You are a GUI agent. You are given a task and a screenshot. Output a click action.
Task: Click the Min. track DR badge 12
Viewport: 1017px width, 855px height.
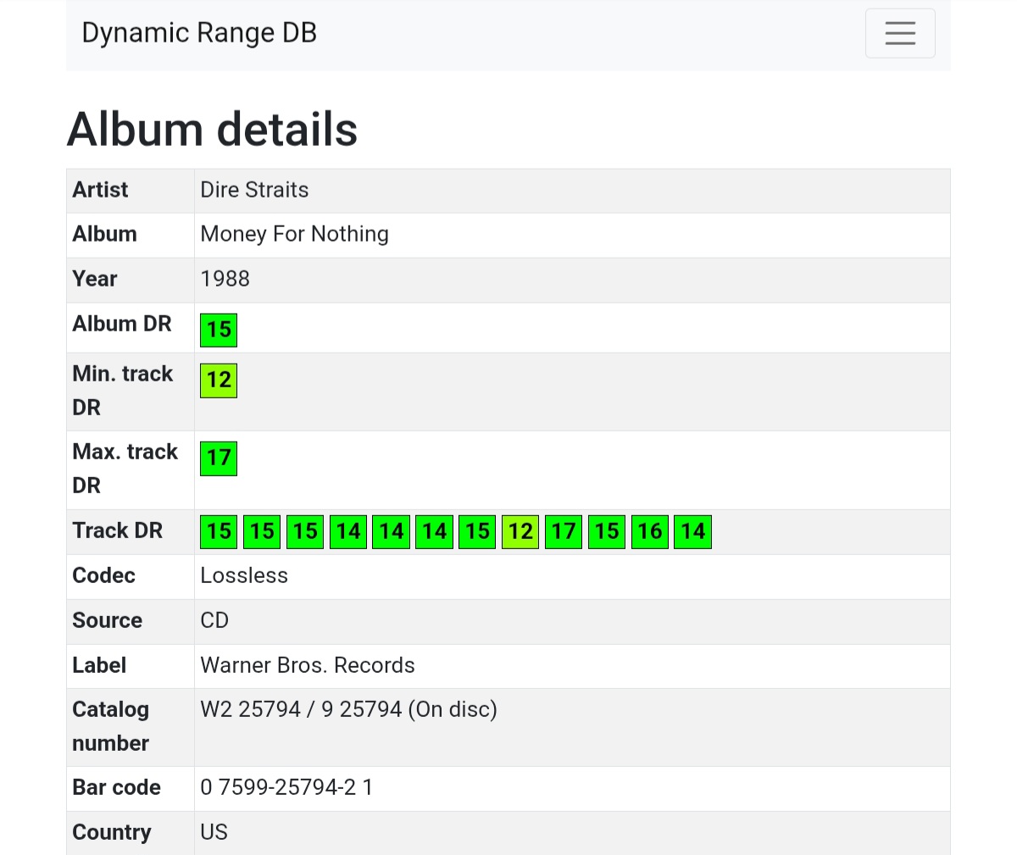(x=219, y=380)
